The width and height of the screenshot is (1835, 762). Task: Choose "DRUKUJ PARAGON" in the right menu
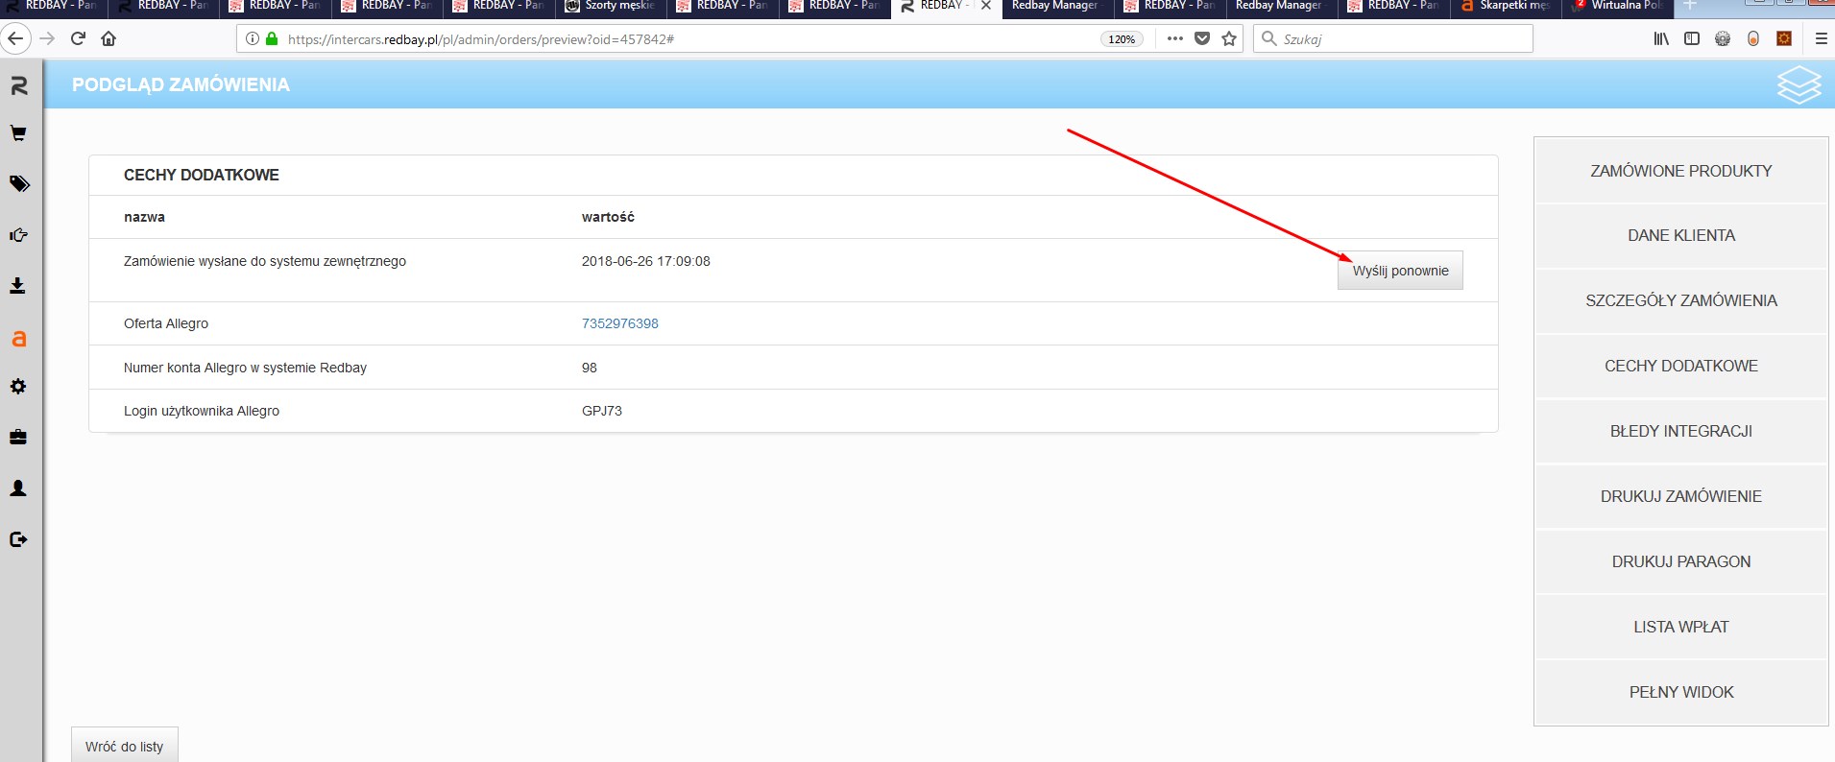[x=1680, y=561]
